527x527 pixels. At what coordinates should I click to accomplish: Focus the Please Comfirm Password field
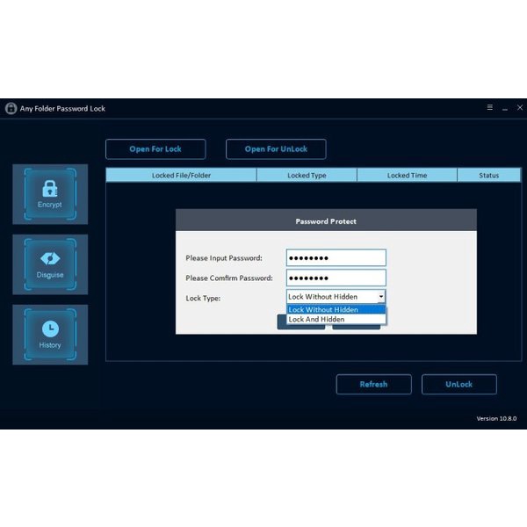[336, 278]
